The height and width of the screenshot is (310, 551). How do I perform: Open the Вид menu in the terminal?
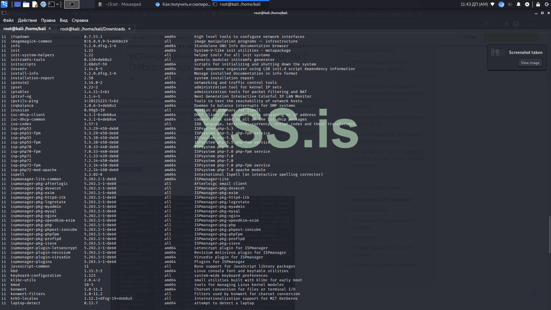pos(63,20)
